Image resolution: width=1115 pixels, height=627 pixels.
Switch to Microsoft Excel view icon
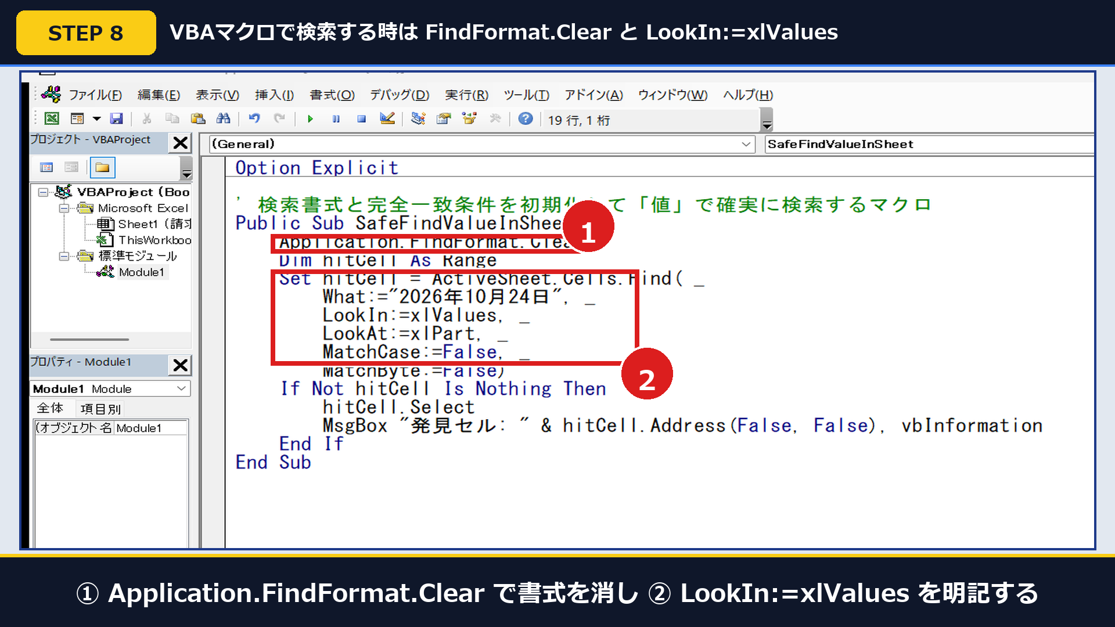pos(52,119)
